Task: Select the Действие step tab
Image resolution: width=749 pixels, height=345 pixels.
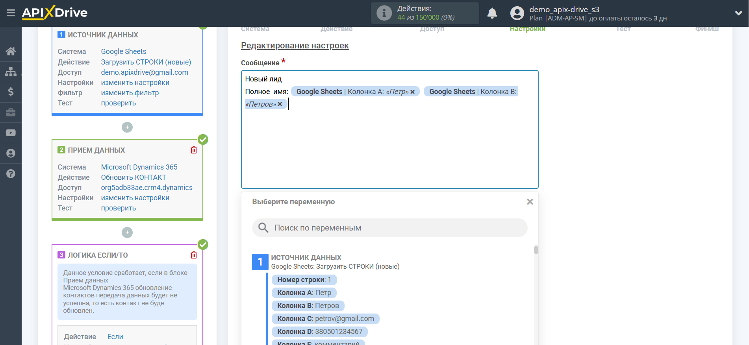Action: click(x=336, y=29)
